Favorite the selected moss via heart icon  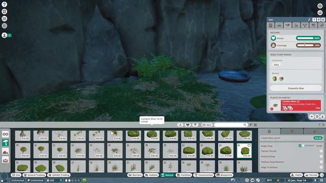pos(249,146)
